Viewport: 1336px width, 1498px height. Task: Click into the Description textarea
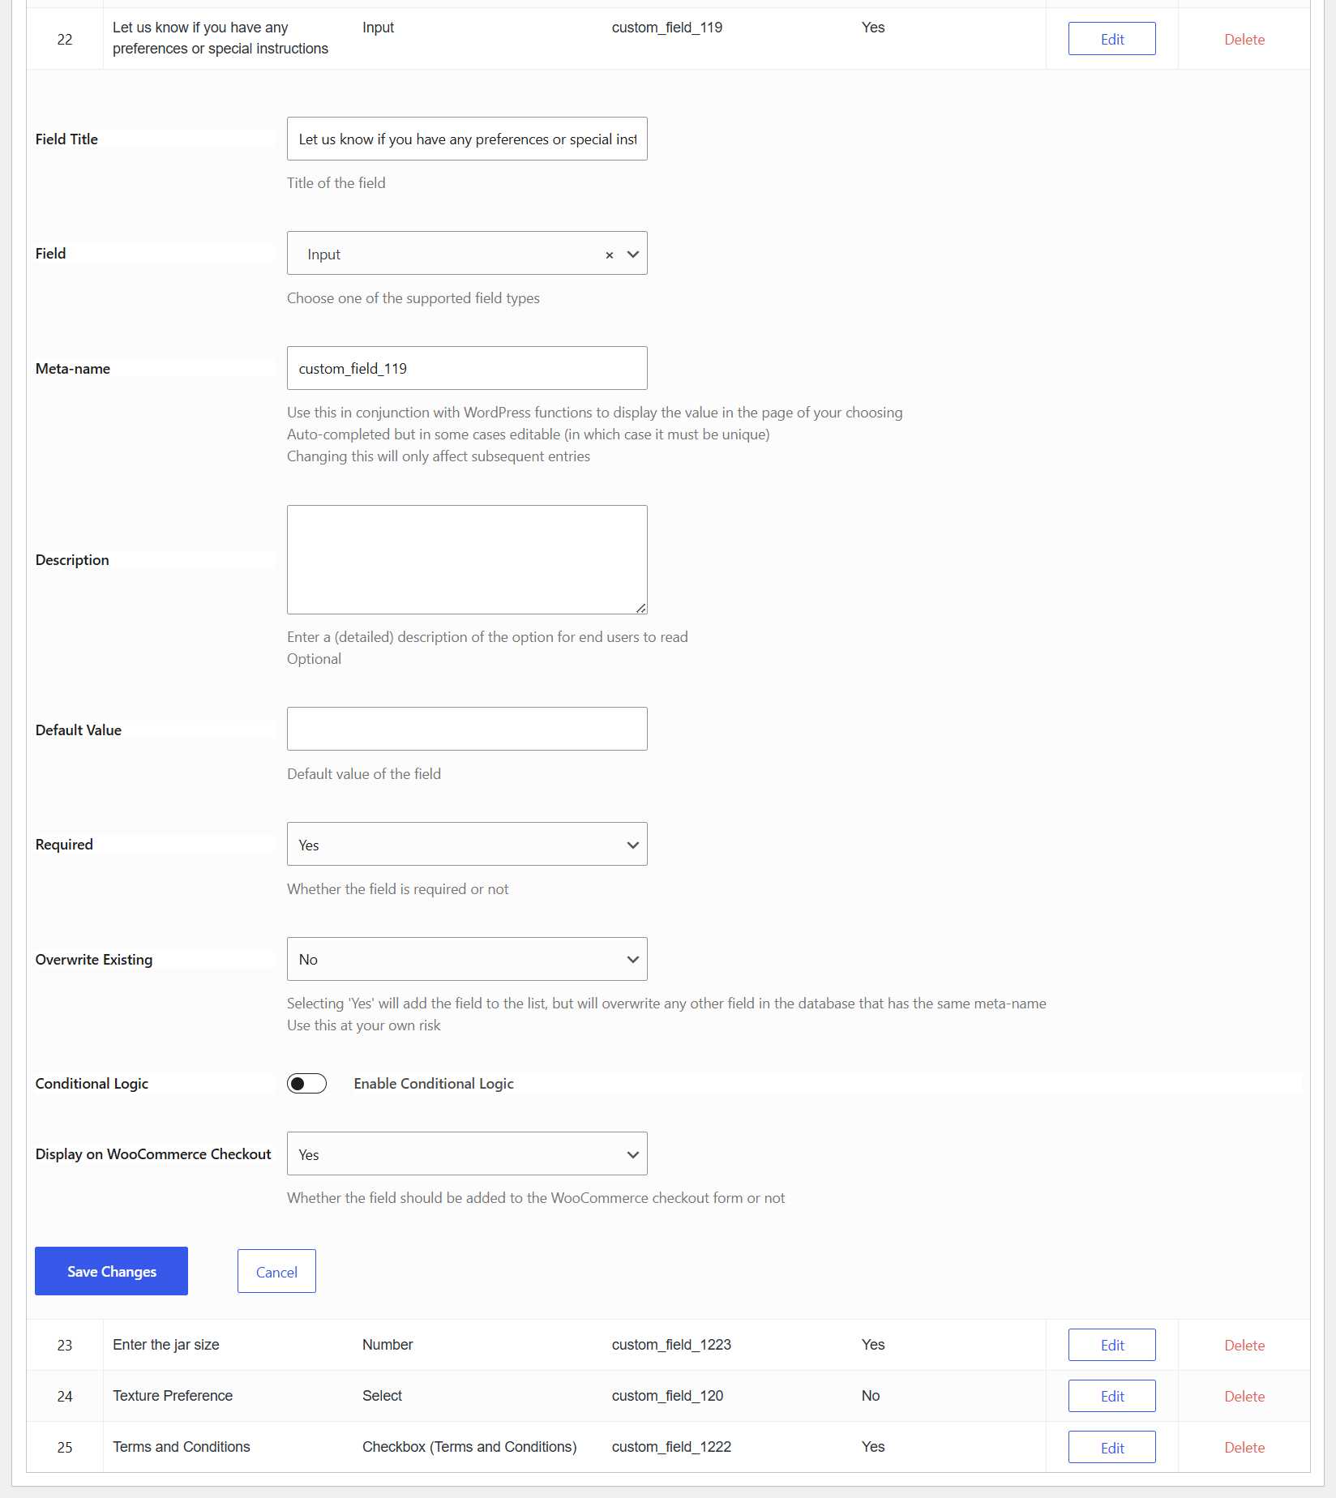pos(467,559)
